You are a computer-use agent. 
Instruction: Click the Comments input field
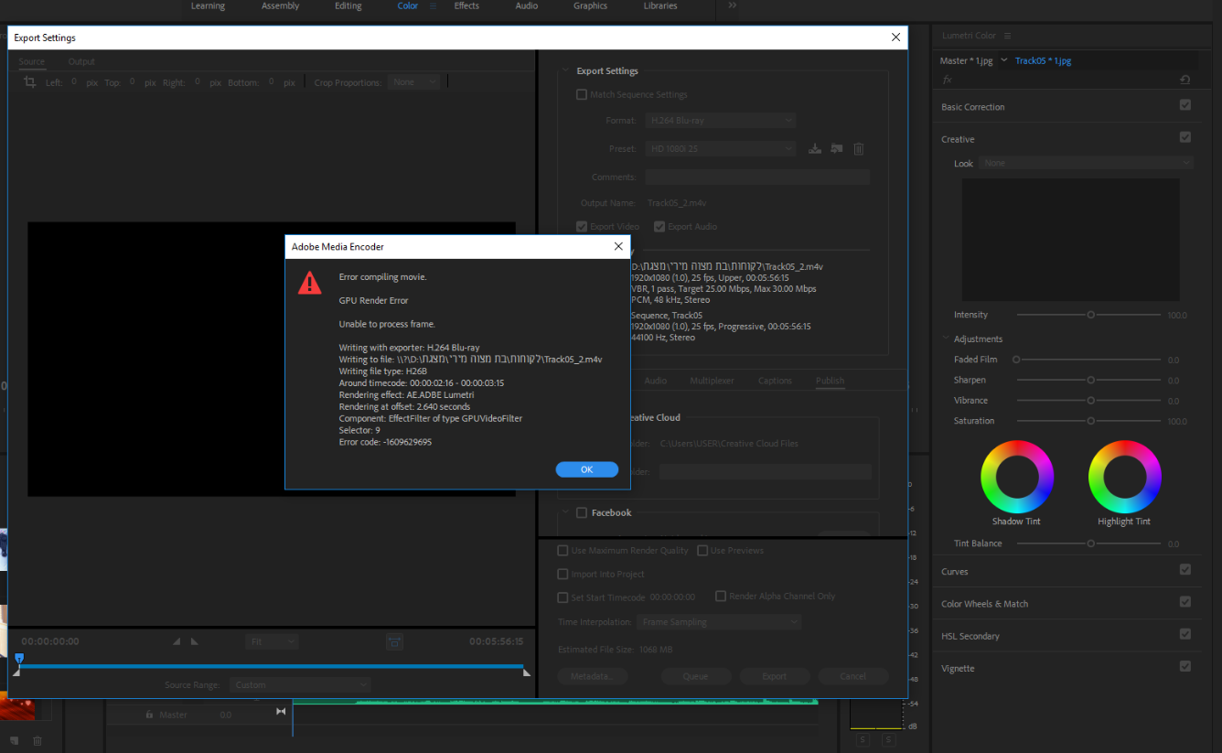click(x=757, y=177)
